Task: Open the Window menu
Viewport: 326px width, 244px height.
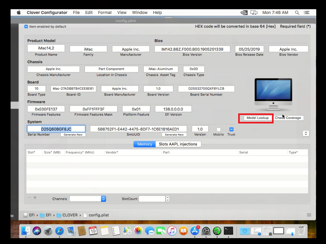Action: click(x=140, y=12)
